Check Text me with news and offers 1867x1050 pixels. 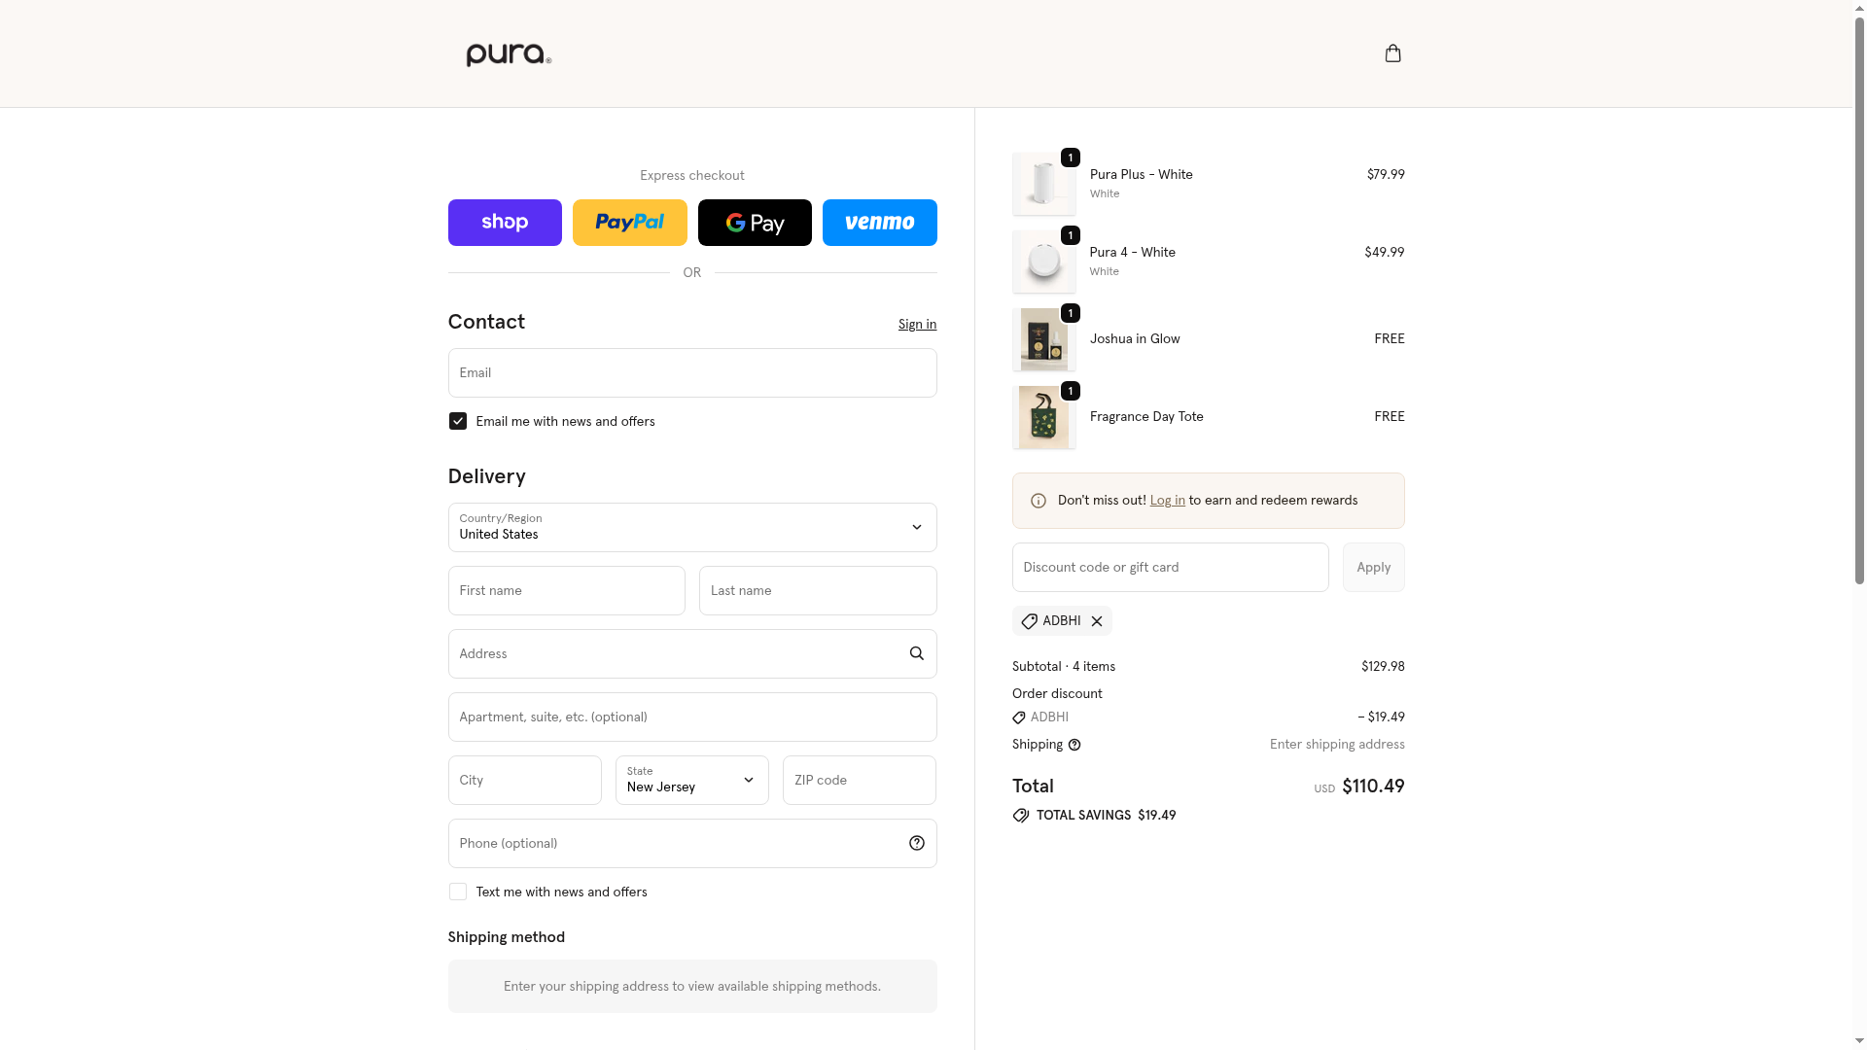click(457, 892)
